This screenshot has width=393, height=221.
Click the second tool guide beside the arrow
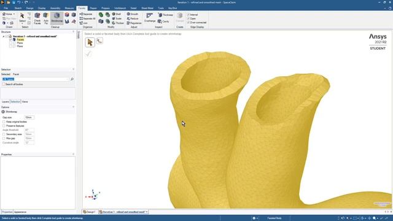click(99, 41)
